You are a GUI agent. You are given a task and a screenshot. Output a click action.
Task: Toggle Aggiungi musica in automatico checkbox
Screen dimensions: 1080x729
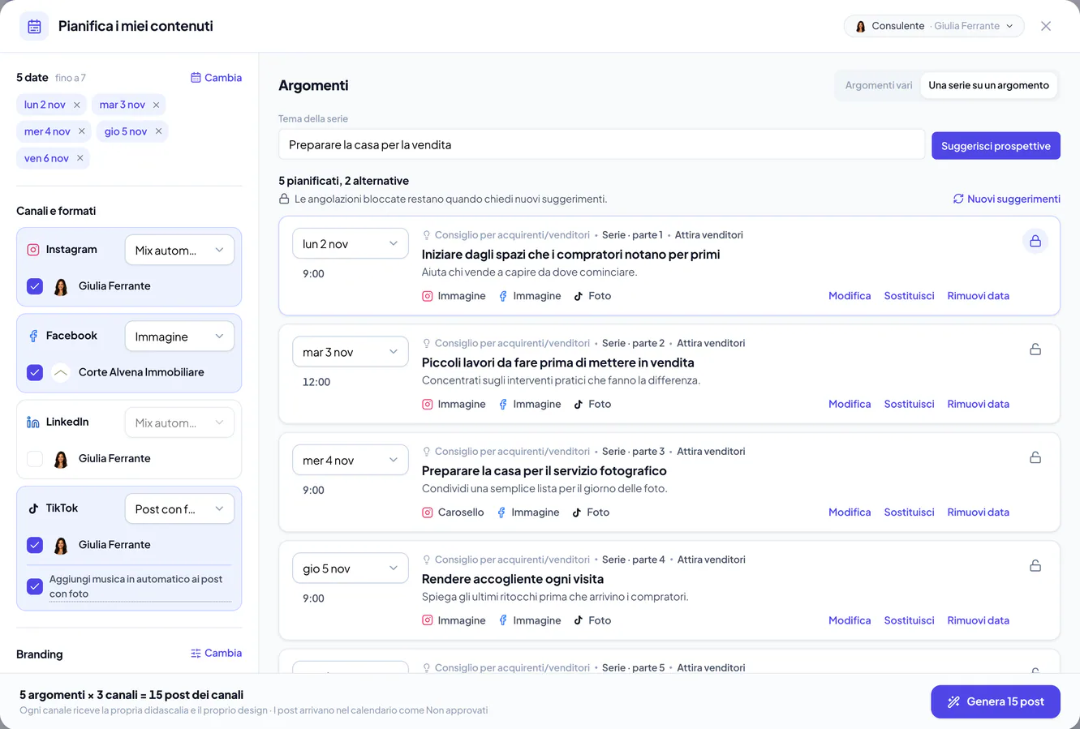click(x=35, y=586)
